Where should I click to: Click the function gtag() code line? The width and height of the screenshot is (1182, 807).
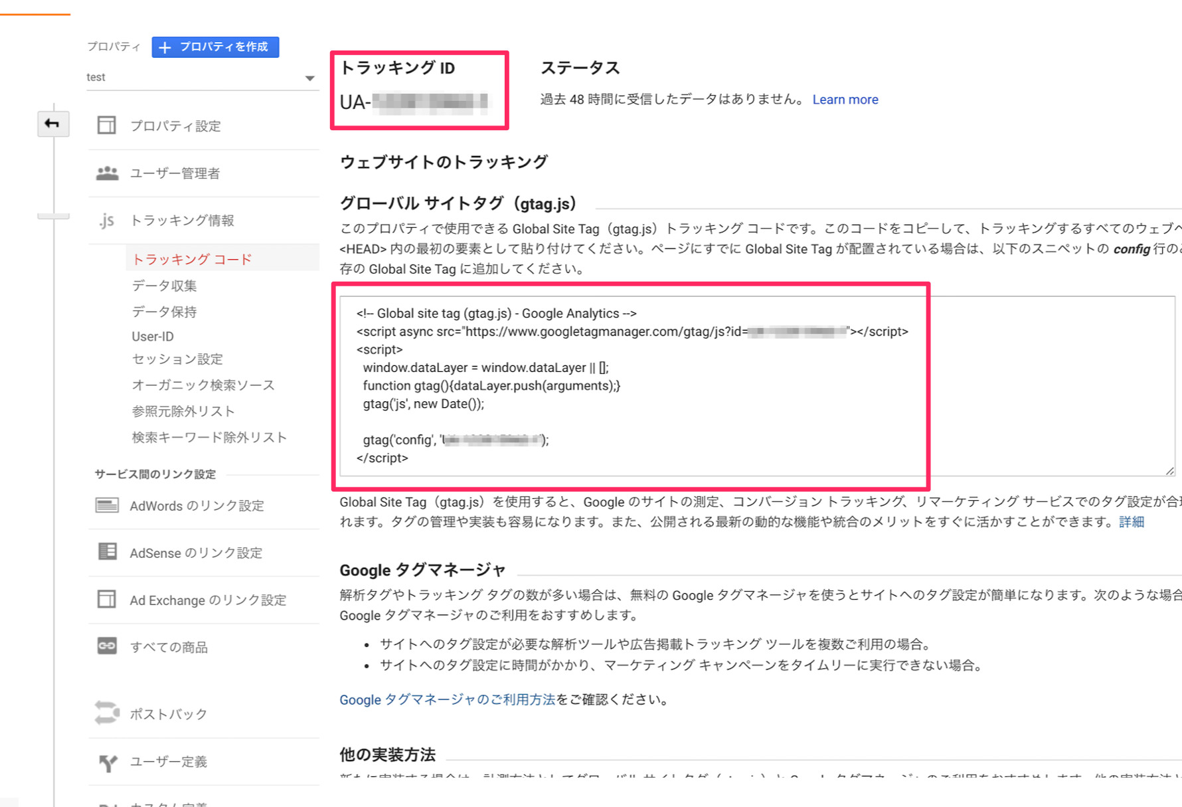coord(491,386)
